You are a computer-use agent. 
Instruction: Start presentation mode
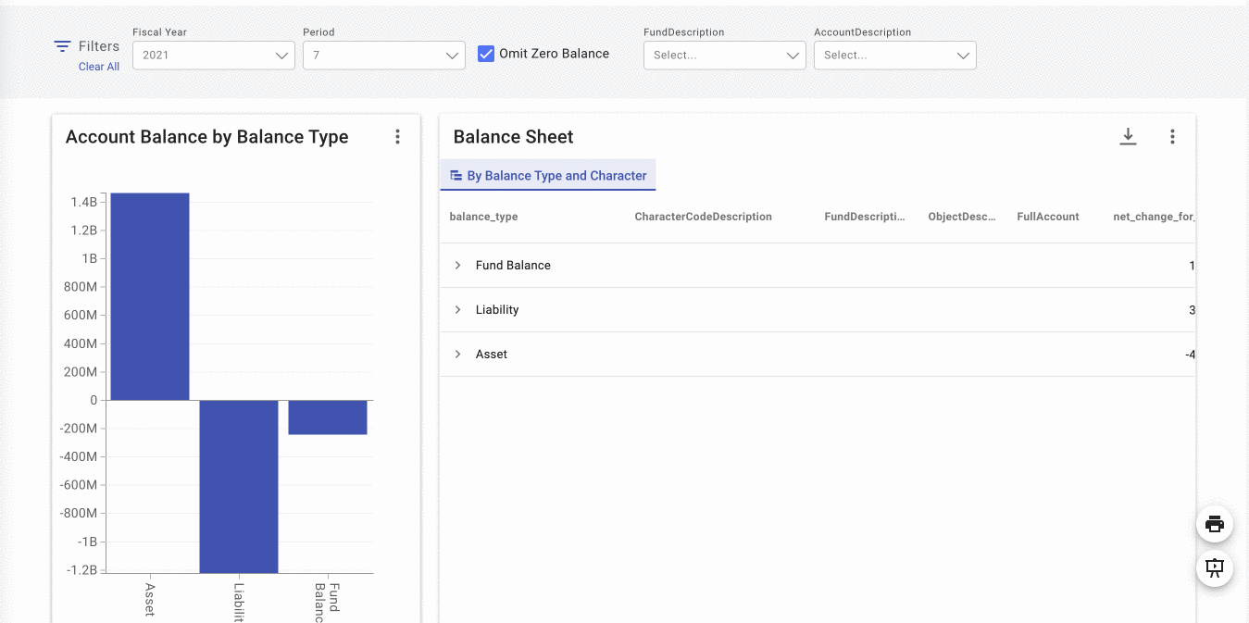[1215, 567]
